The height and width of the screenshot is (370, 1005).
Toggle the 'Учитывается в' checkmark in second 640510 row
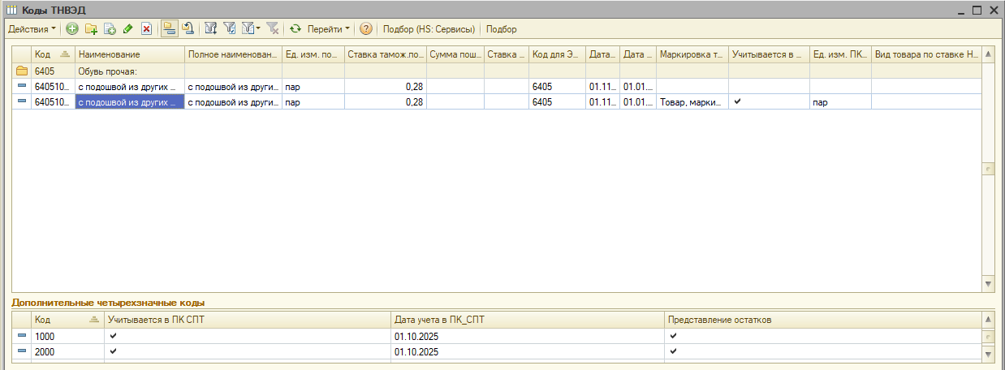pos(737,102)
